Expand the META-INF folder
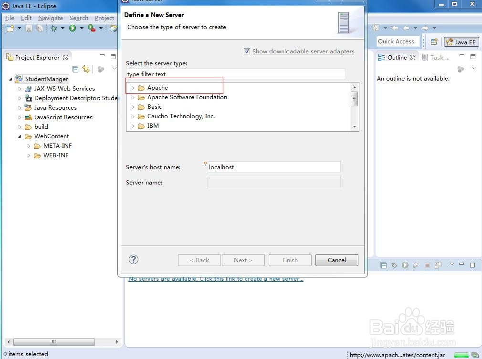The height and width of the screenshot is (359, 482). click(29, 146)
